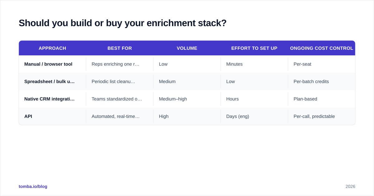Click the tomba.io/blog link
The width and height of the screenshot is (374, 196).
click(x=33, y=186)
